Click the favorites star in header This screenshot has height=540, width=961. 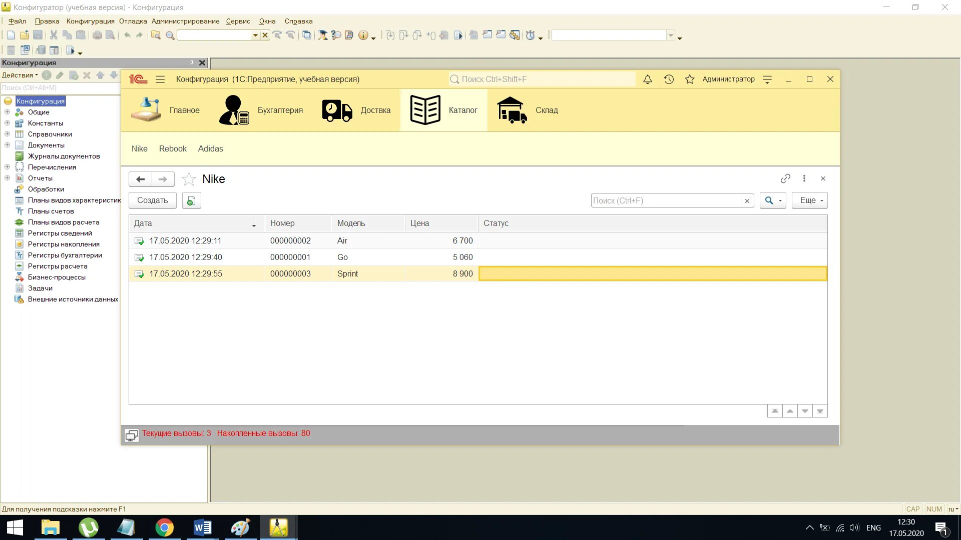(689, 79)
